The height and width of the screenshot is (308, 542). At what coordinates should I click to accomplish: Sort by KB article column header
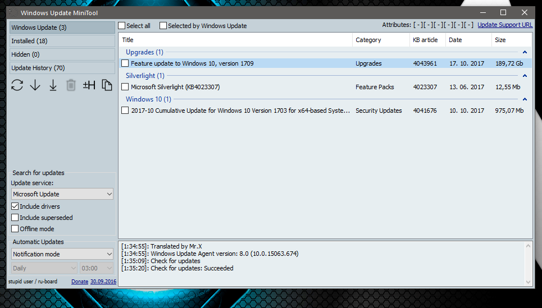427,40
